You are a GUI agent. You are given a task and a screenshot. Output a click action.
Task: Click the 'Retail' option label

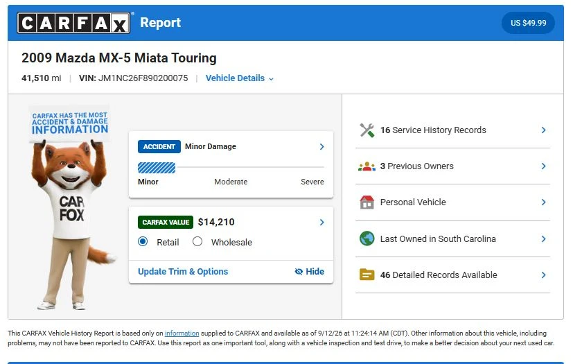168,243
